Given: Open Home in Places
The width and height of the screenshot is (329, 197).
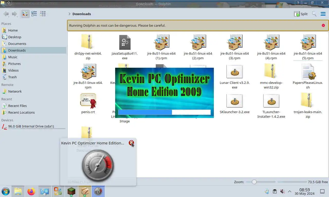Looking at the screenshot, I should pyautogui.click(x=33, y=30).
